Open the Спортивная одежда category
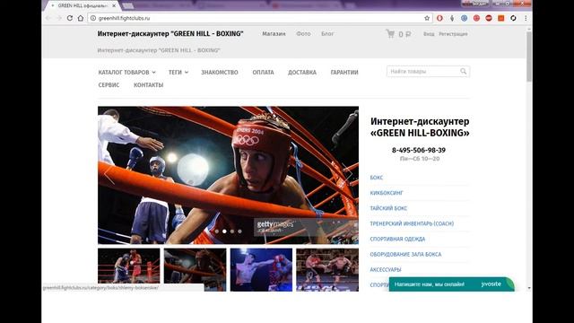Screen dimensions: 574x323 pos(397,240)
